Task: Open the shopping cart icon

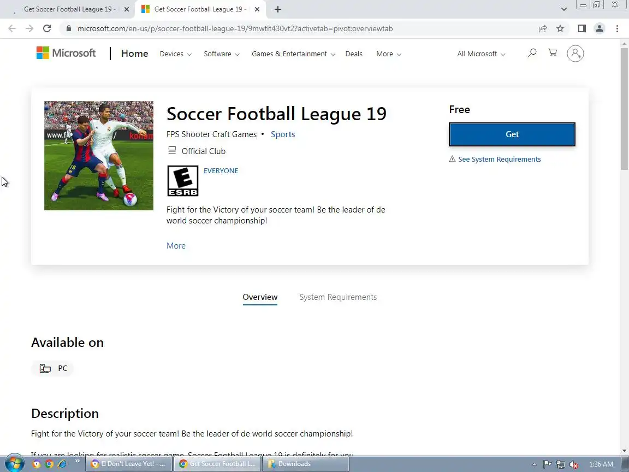Action: (553, 53)
